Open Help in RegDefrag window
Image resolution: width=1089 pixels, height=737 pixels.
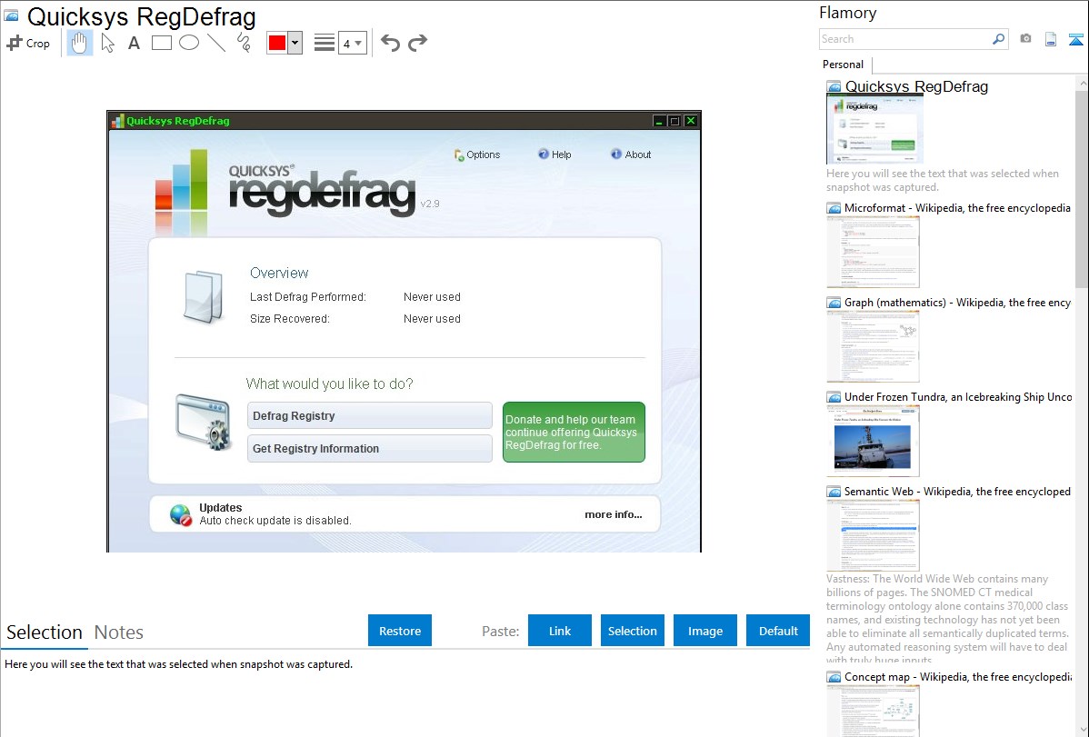(554, 154)
